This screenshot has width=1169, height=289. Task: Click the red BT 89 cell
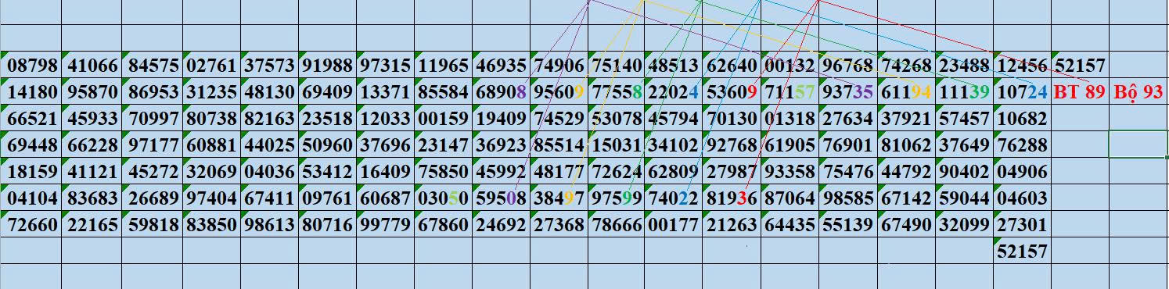tap(1080, 92)
